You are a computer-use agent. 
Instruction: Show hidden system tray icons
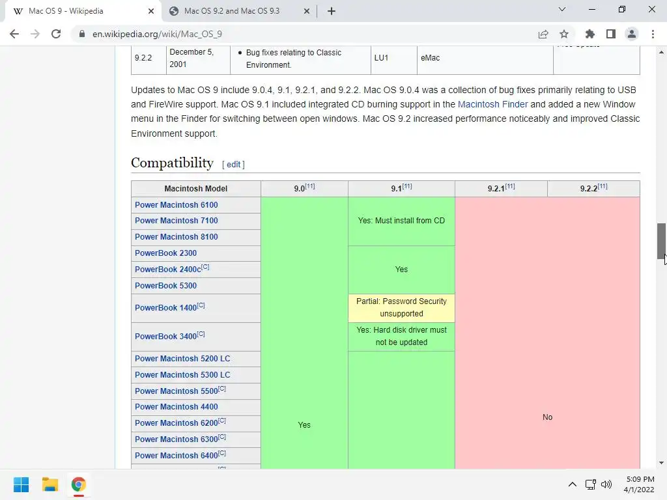(573, 484)
